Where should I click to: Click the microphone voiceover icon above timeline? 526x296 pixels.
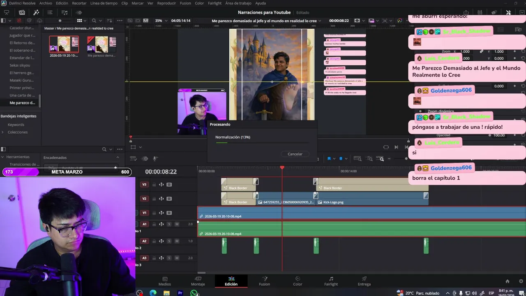coord(155,159)
